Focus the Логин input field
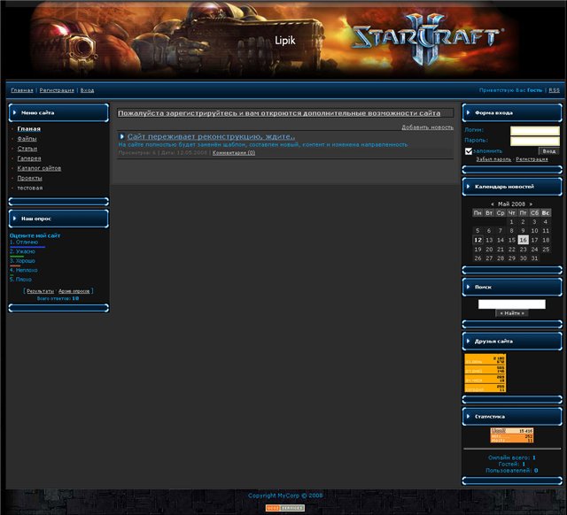Viewport: 567px width, 515px height. tap(535, 130)
